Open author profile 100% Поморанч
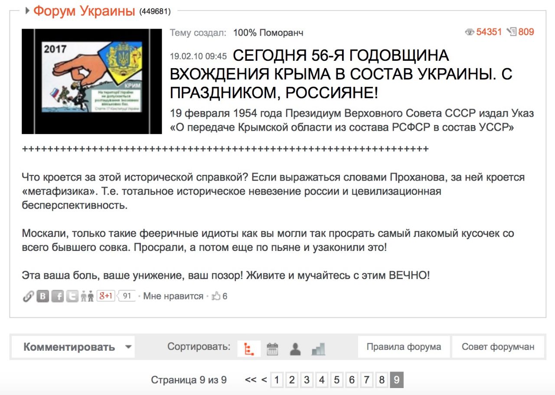Screen dimensions: 555x395 point(268,33)
